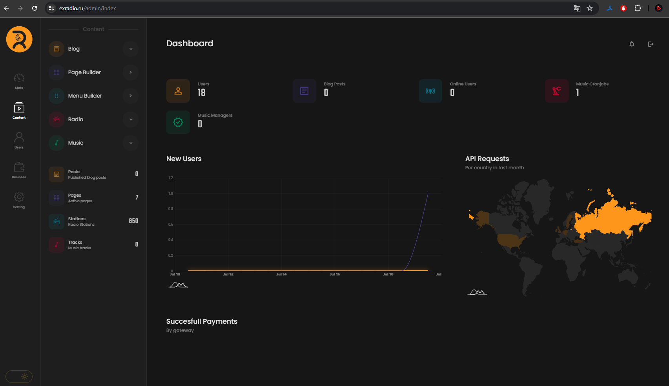Expand the Music menu chevron
Screen dimensions: 669x386
(131, 143)
